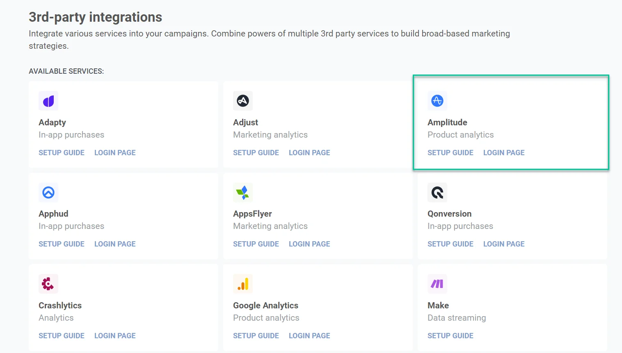Click the Amplitude logo icon
The width and height of the screenshot is (622, 353).
[x=437, y=101]
